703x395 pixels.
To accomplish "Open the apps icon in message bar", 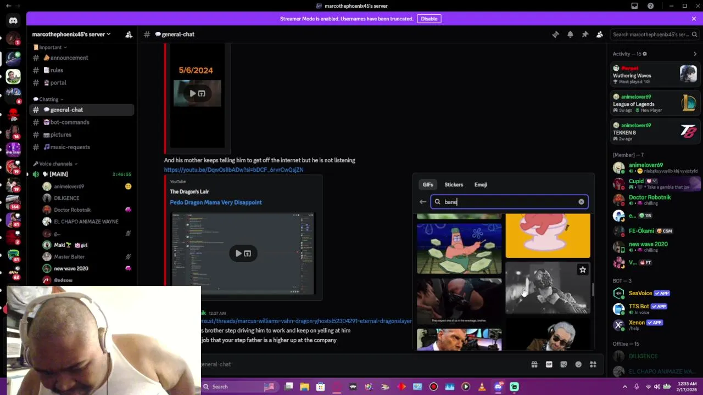I will tap(593, 364).
